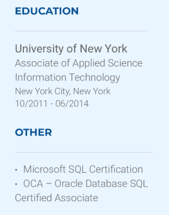
Task: Click the Associate of Applied Science line
Action: click(x=79, y=63)
